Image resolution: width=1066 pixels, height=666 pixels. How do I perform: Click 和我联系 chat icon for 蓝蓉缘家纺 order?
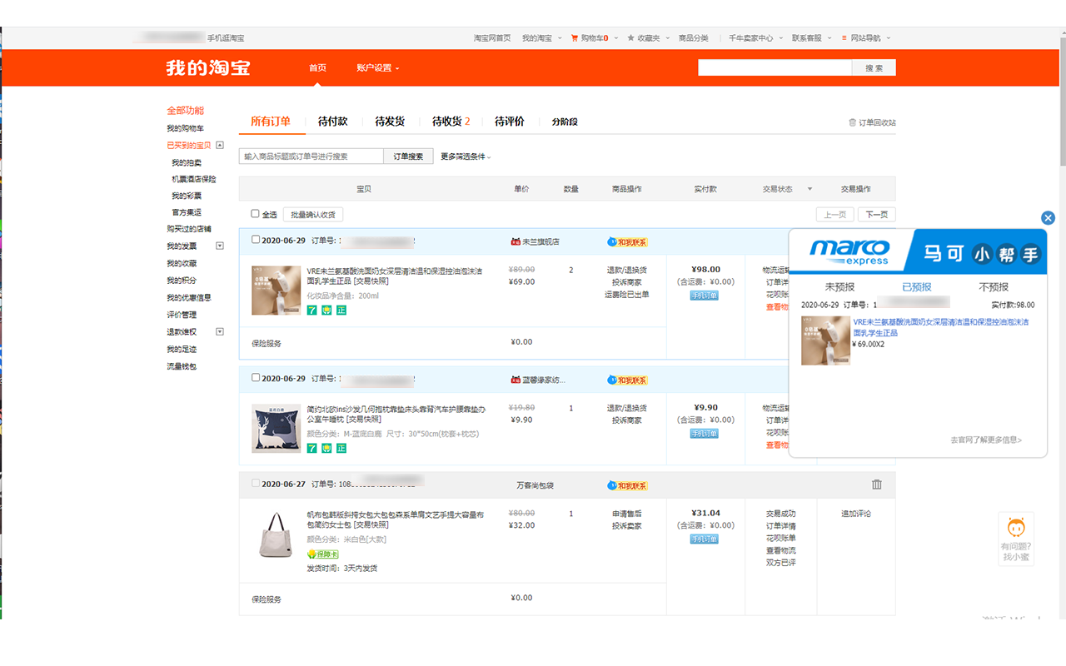pyautogui.click(x=627, y=380)
